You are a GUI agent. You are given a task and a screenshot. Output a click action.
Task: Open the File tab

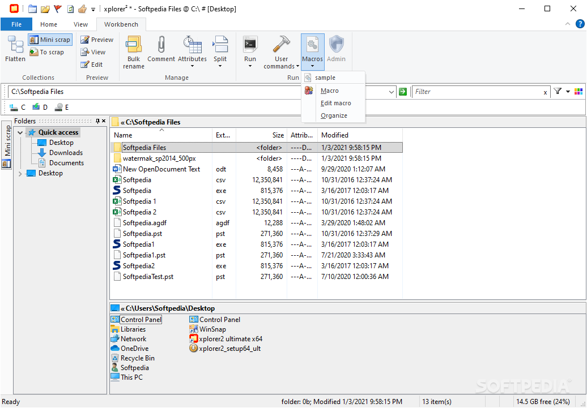pyautogui.click(x=16, y=24)
